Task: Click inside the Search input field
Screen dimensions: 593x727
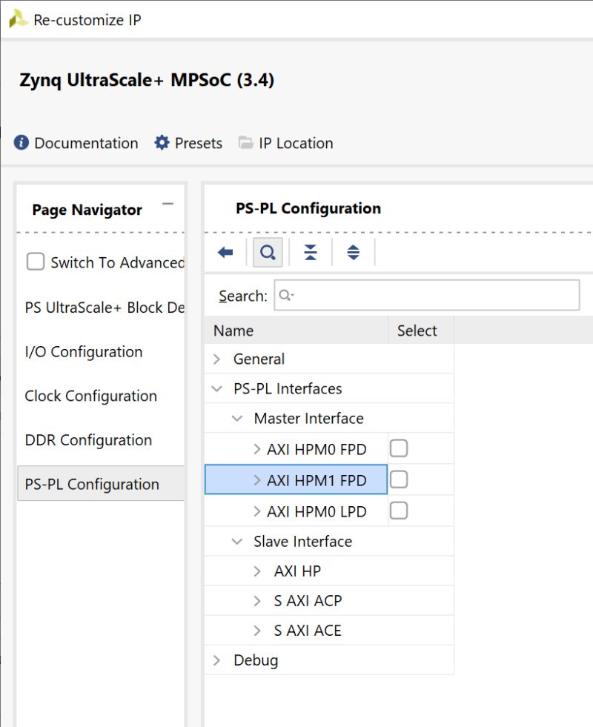Action: pyautogui.click(x=426, y=295)
